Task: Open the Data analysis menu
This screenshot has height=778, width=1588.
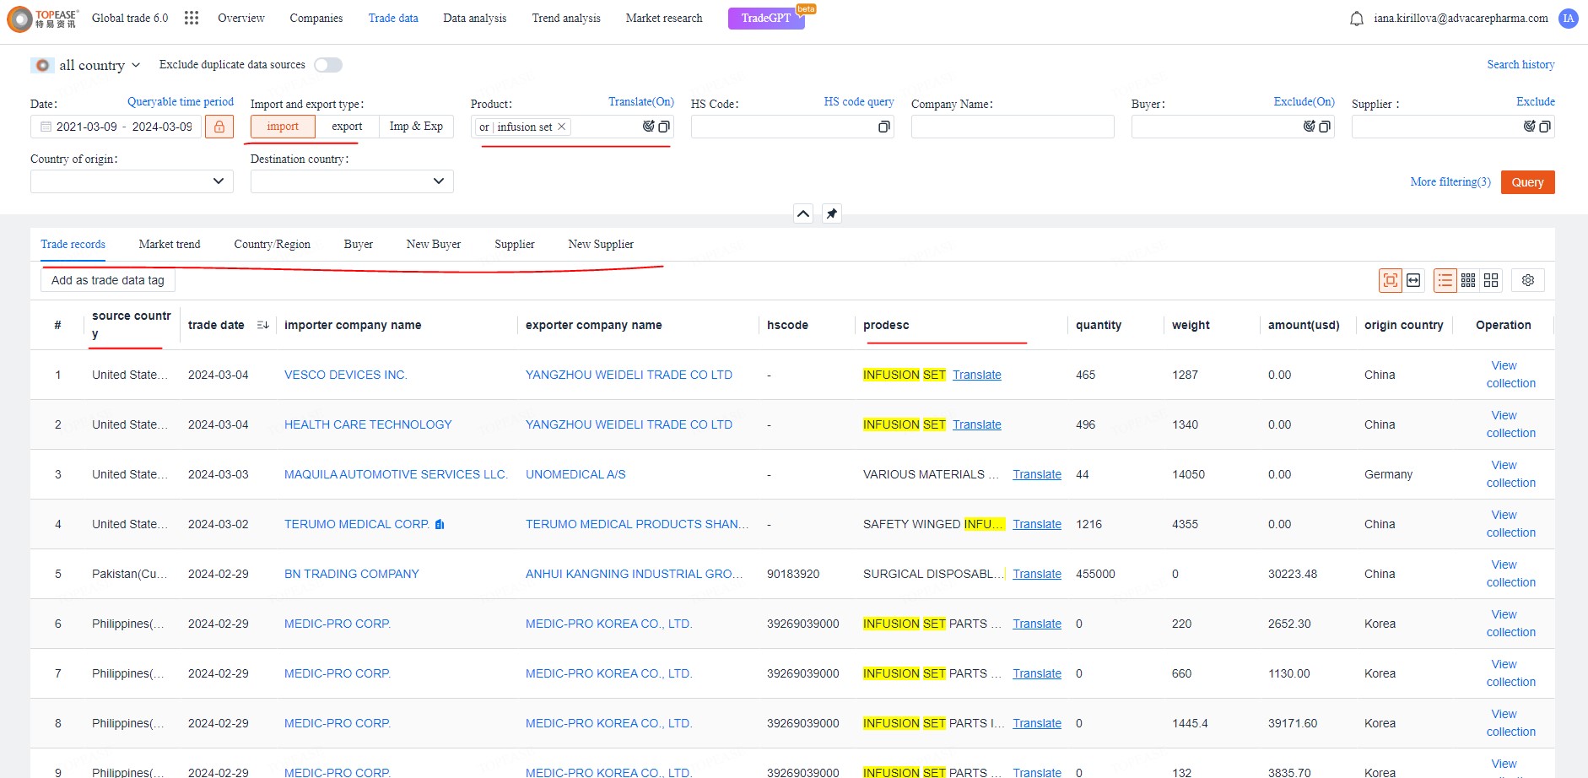Action: pyautogui.click(x=475, y=18)
